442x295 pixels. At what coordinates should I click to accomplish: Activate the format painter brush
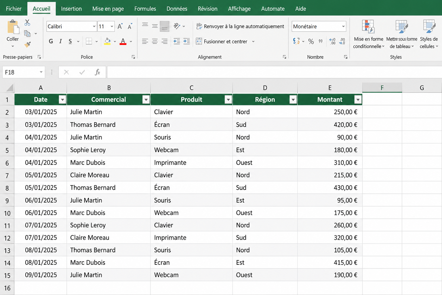[x=27, y=44]
